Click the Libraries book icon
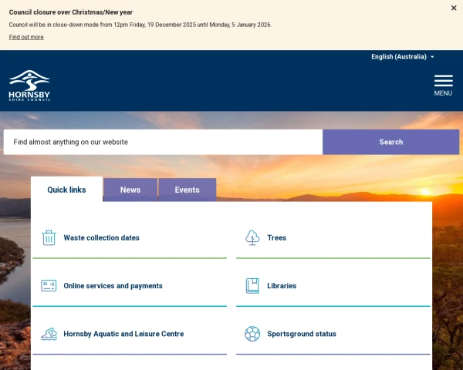Screen dimensions: 463x370 click(x=252, y=286)
